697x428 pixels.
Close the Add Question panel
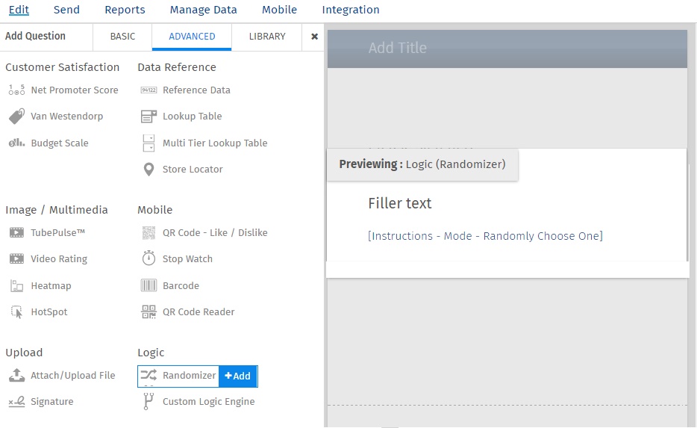click(x=314, y=37)
